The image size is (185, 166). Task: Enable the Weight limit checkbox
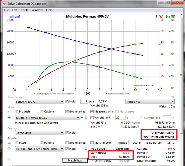click(92, 118)
